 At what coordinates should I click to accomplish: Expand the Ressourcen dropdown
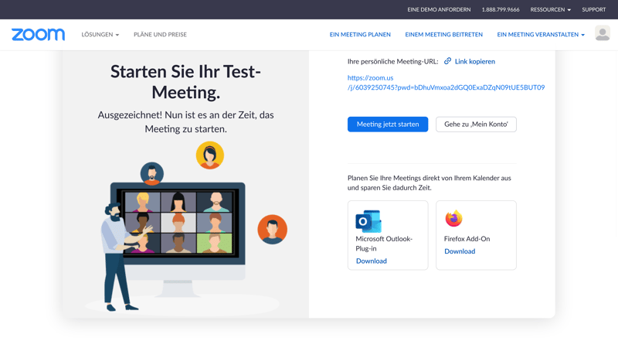(550, 10)
